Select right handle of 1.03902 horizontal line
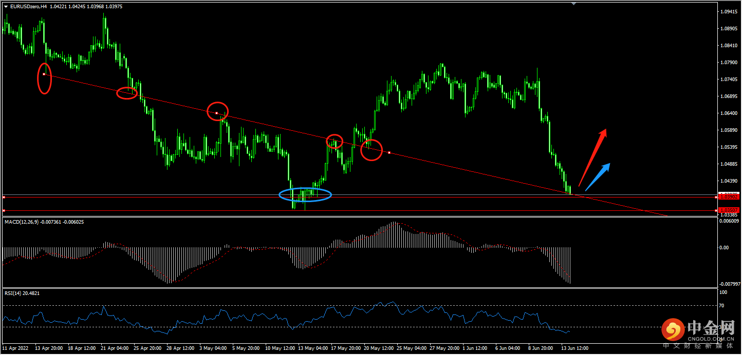Image resolution: width=742 pixels, height=355 pixels. coord(716,197)
